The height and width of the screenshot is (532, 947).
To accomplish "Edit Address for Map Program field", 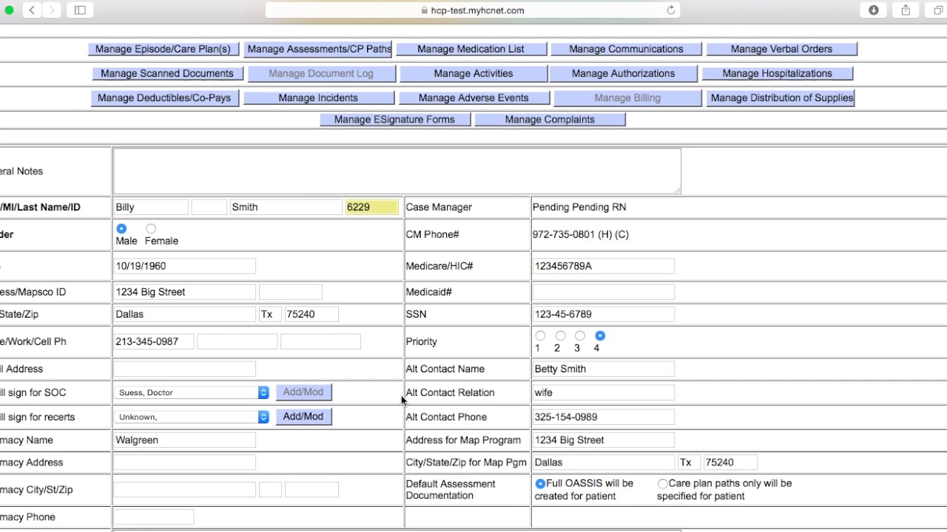I will [603, 440].
